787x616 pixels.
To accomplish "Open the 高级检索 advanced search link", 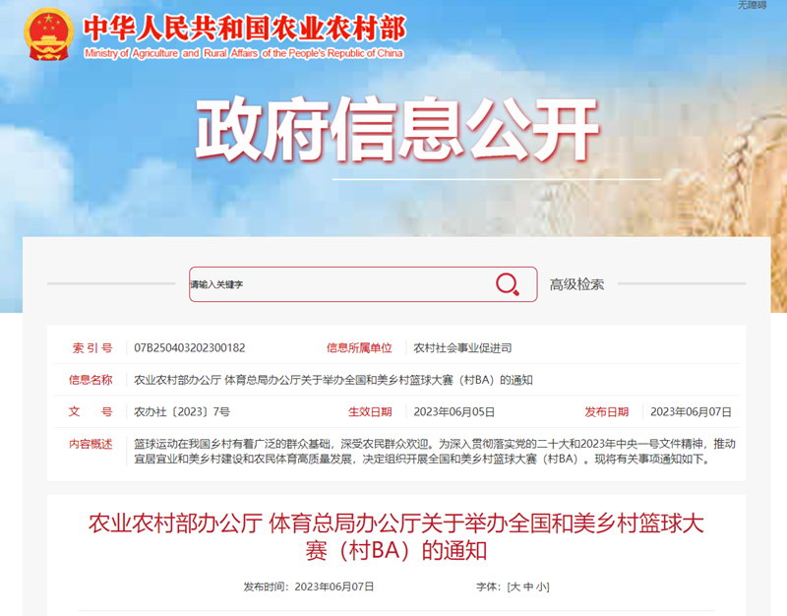I will pyautogui.click(x=576, y=284).
